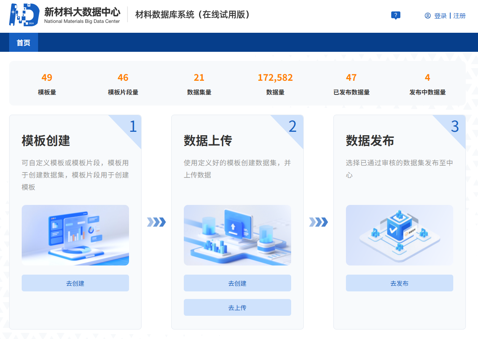Click the 172,582 数据量 statistic
This screenshot has height=339, width=478.
pyautogui.click(x=275, y=78)
